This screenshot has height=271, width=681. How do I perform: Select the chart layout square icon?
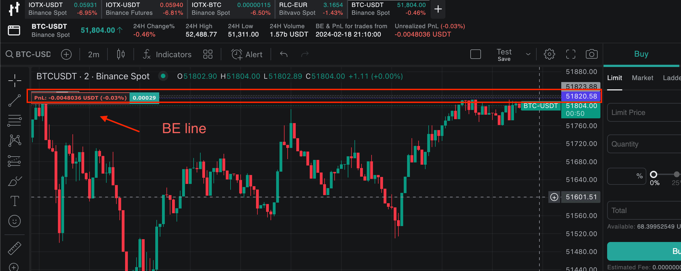coord(476,54)
